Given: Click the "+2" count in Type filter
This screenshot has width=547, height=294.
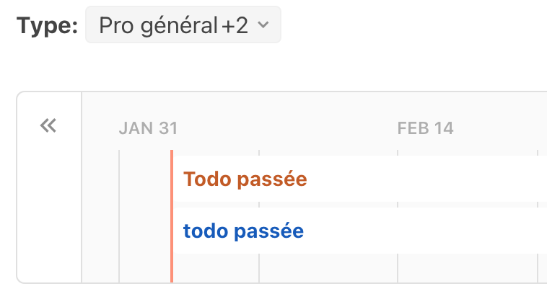Looking at the screenshot, I should 233,26.
